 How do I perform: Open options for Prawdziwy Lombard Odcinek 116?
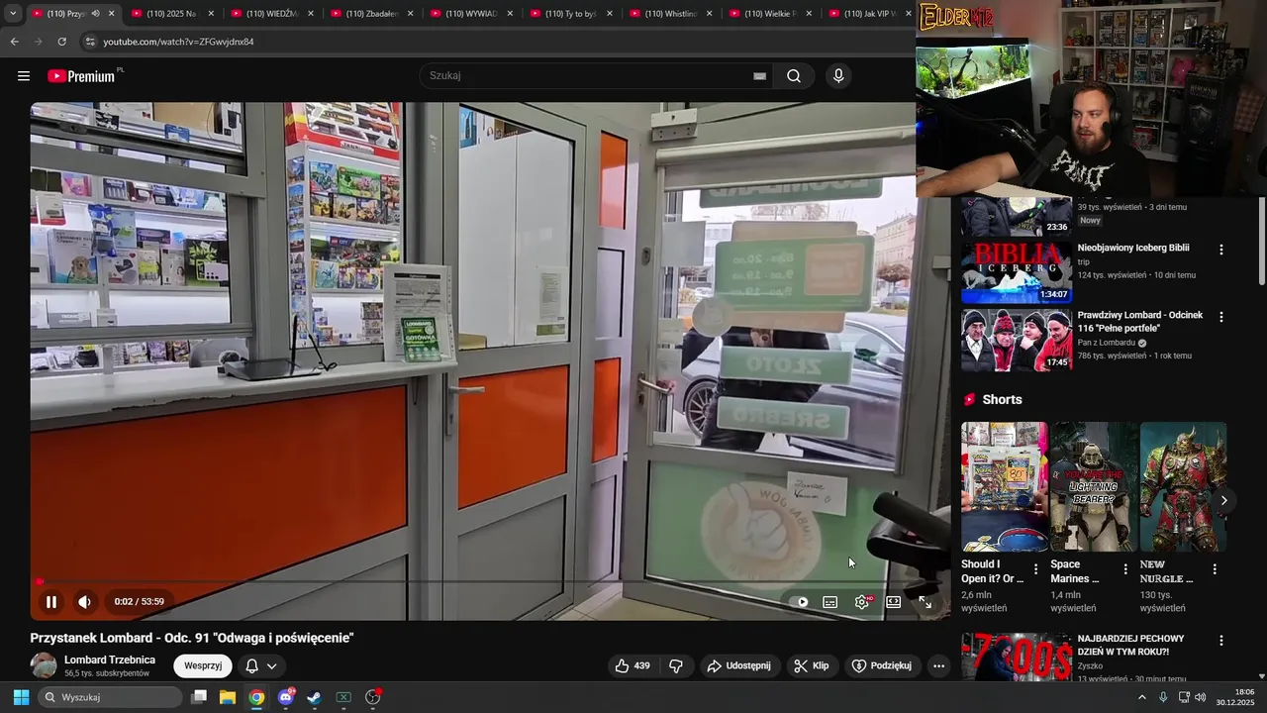[x=1221, y=317]
